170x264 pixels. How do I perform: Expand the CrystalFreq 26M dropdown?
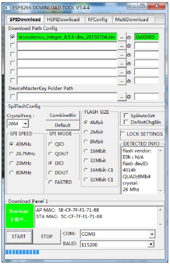point(25,123)
